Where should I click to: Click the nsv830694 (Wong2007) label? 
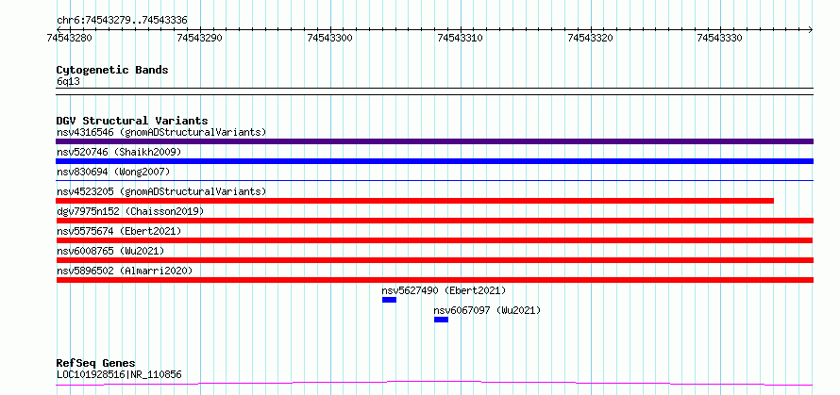[112, 172]
